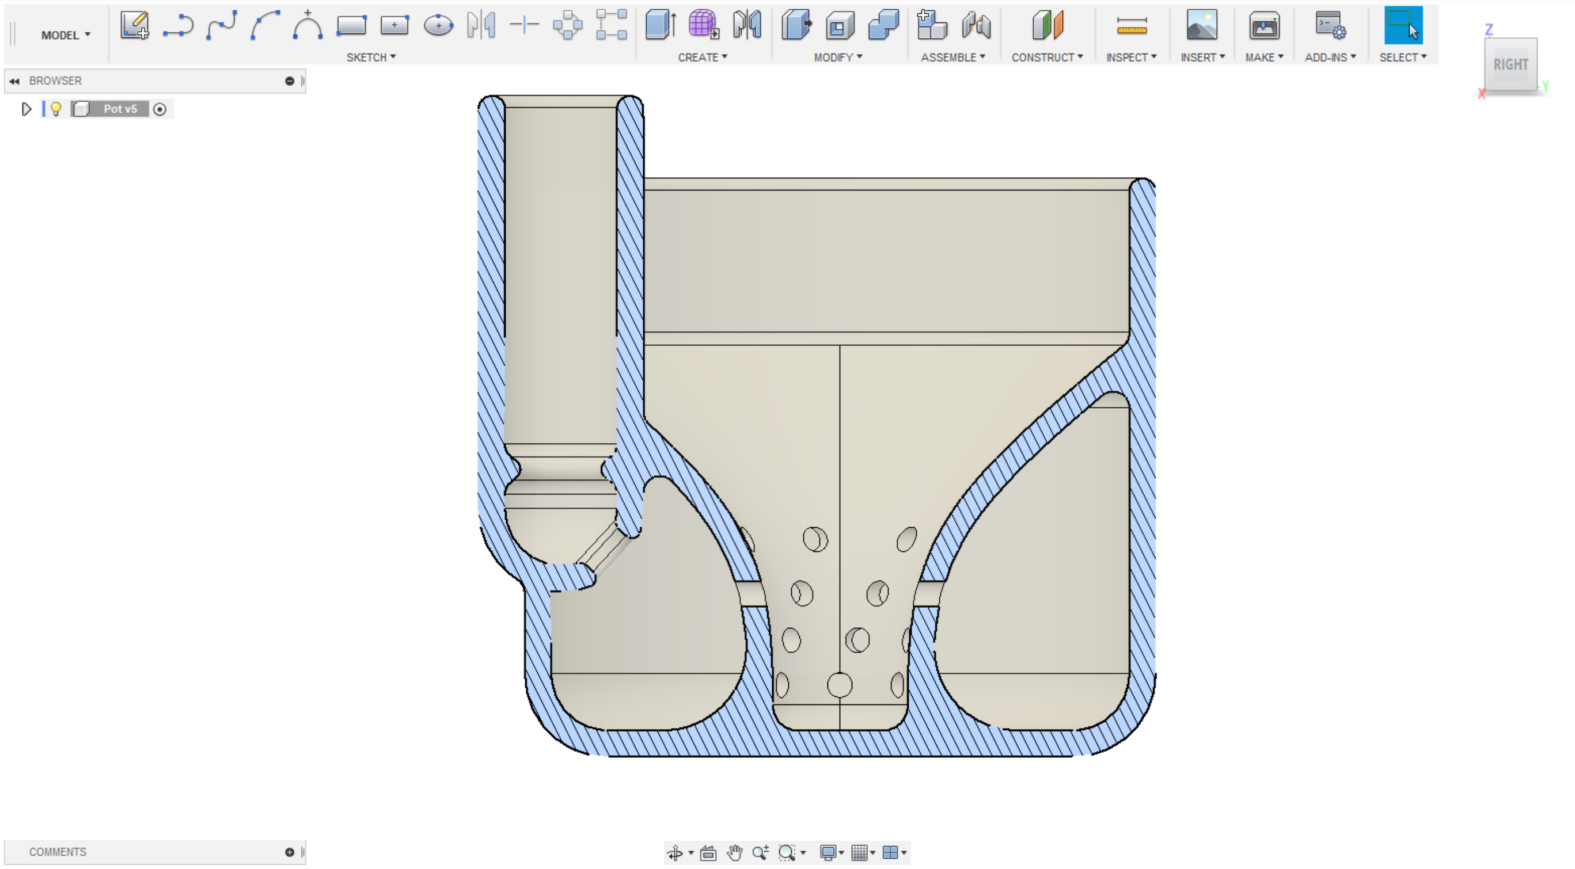
Task: Open the Display Settings dropdown
Action: click(832, 852)
